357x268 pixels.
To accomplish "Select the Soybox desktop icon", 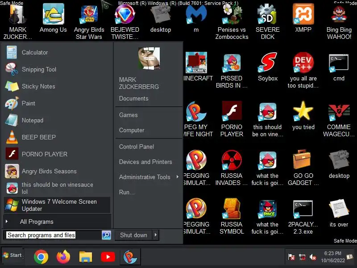I will [x=268, y=67].
